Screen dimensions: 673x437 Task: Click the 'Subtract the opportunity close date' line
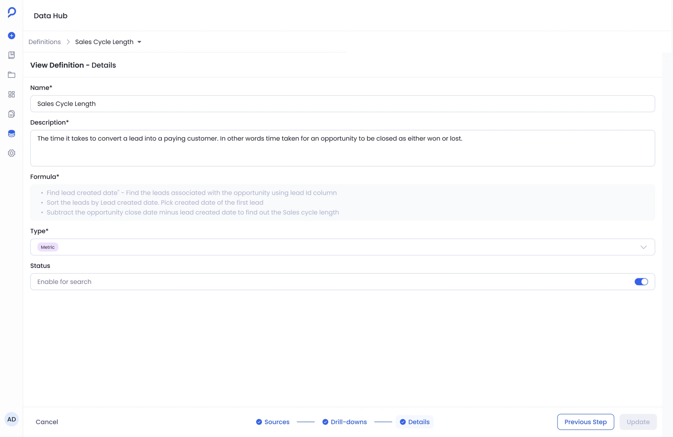coord(193,212)
